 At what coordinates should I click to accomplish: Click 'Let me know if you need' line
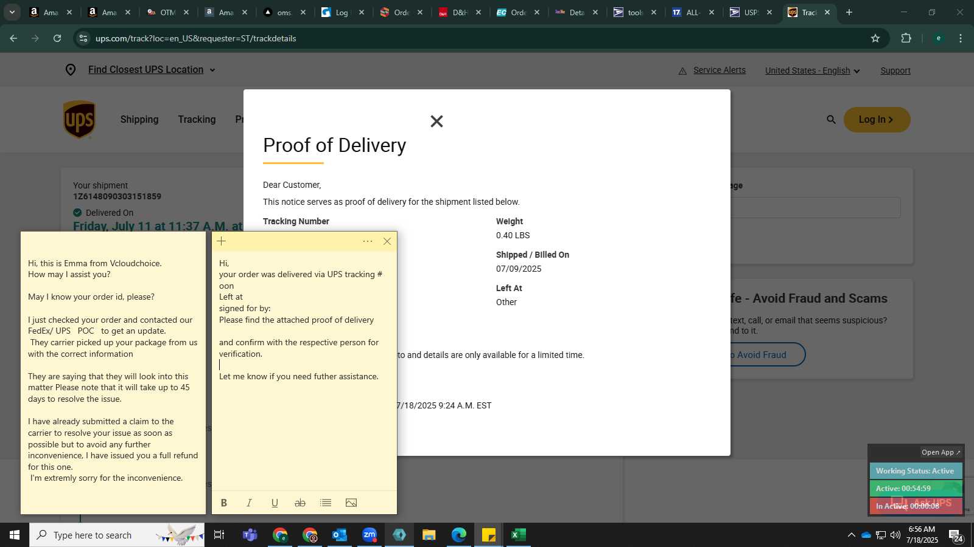(x=299, y=376)
